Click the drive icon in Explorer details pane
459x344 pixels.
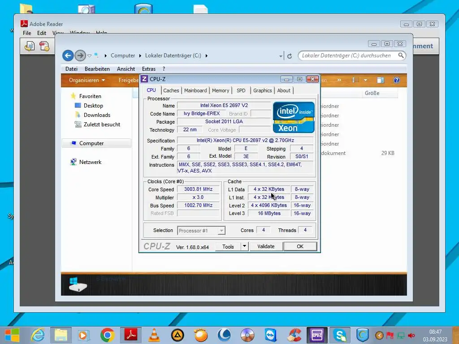tap(78, 284)
